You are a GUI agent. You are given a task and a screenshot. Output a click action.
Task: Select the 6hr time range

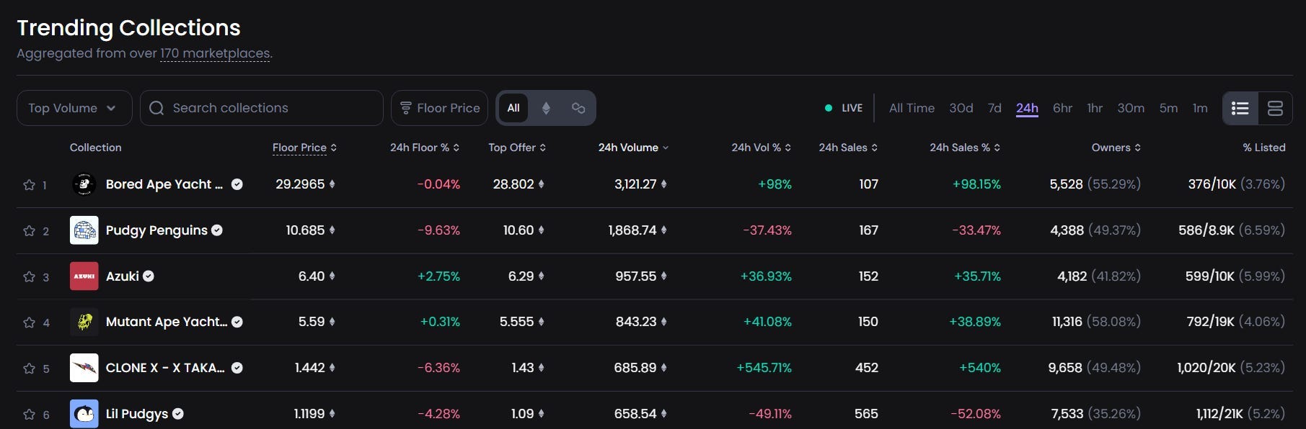click(1062, 108)
